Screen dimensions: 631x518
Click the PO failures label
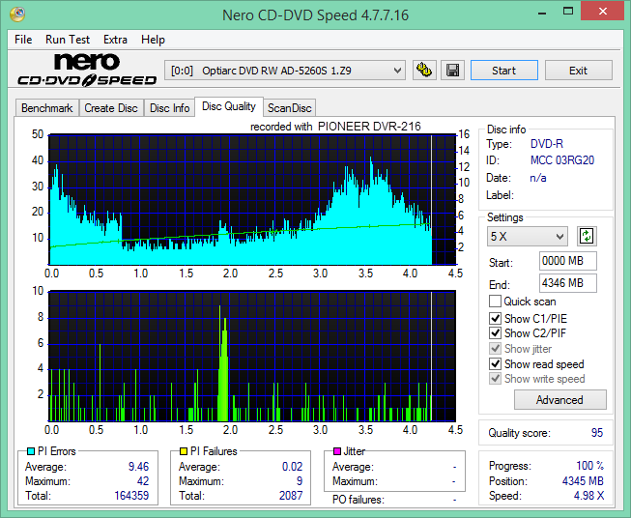click(x=359, y=500)
